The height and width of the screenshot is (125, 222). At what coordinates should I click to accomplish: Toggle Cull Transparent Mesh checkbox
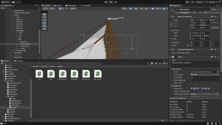pyautogui.click(x=191, y=53)
